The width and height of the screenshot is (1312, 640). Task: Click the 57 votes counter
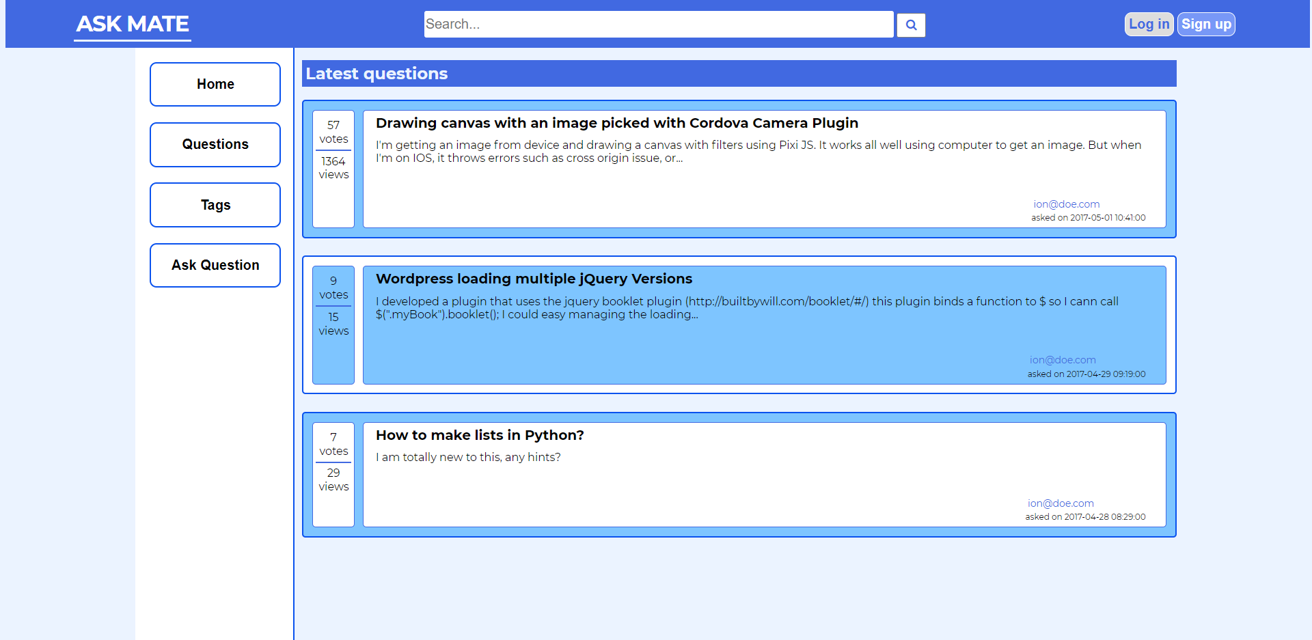tap(333, 132)
